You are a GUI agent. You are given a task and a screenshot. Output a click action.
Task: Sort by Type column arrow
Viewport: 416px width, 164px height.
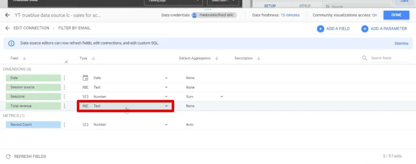click(93, 58)
